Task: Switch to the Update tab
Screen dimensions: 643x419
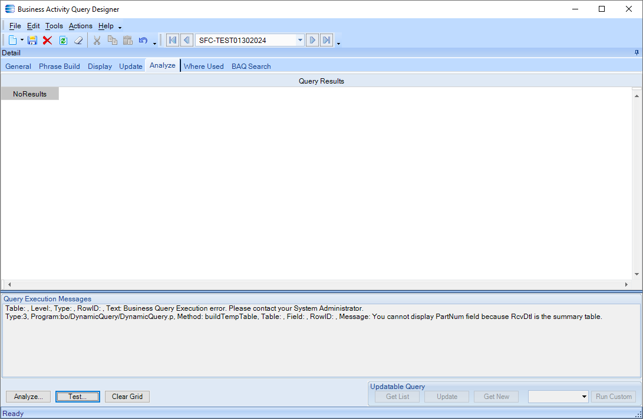Action: click(x=131, y=66)
